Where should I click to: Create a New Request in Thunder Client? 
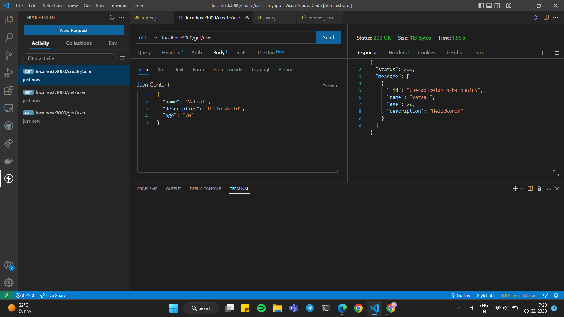pyautogui.click(x=74, y=30)
